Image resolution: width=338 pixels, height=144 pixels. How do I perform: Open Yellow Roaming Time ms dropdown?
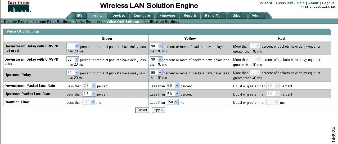[x=172, y=102]
